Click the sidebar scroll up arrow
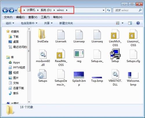The width and height of the screenshot is (145, 118). pyautogui.click(x=29, y=29)
